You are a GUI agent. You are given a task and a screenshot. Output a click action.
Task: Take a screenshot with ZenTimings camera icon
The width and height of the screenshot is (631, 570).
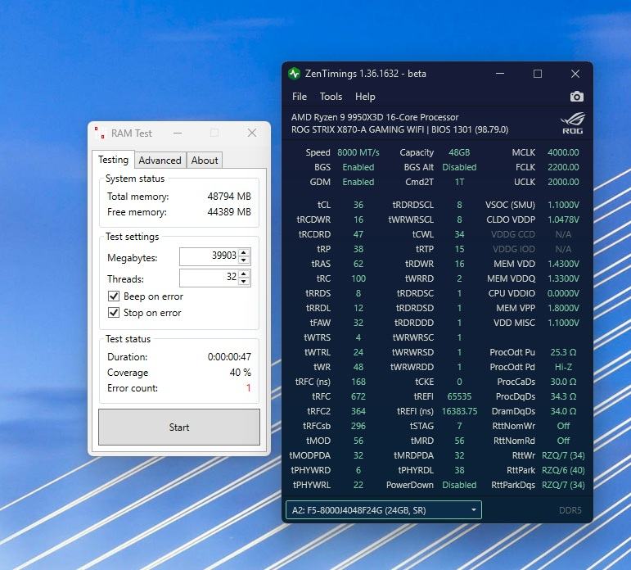click(577, 97)
